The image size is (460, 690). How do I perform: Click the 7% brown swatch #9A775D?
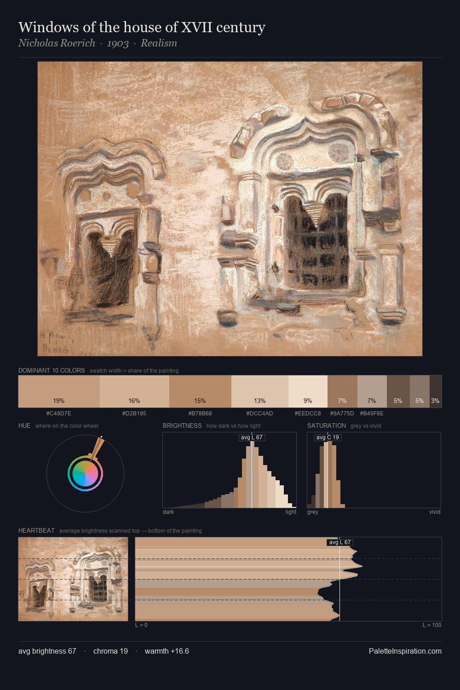coord(342,391)
